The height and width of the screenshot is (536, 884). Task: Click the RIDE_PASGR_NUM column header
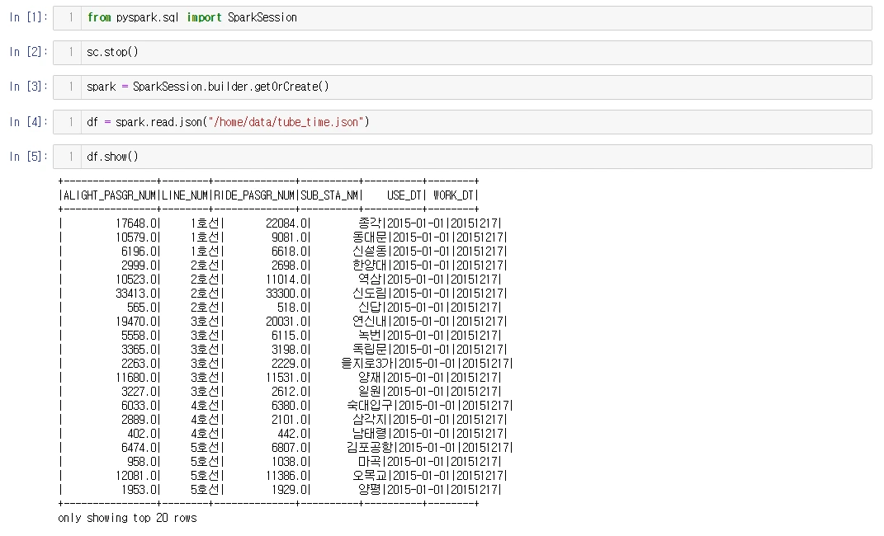click(x=254, y=195)
